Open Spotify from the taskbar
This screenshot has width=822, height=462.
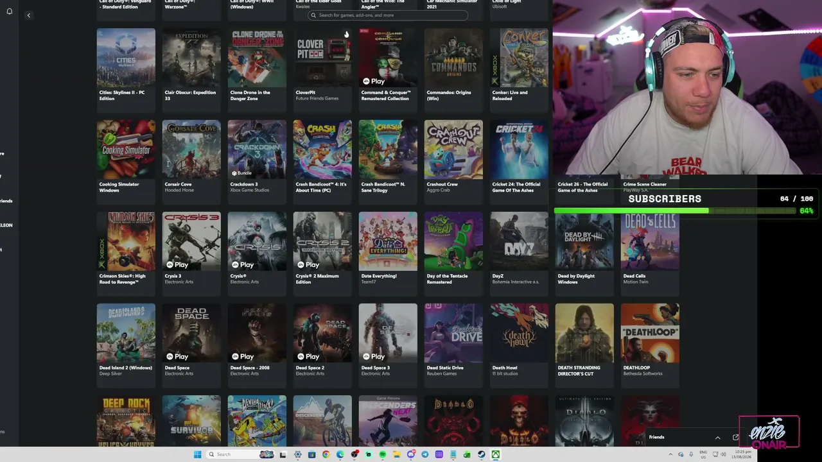382,454
